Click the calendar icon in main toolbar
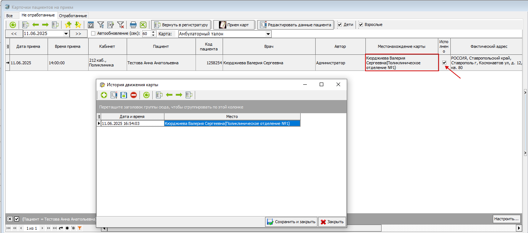The height and width of the screenshot is (233, 528). (91, 25)
